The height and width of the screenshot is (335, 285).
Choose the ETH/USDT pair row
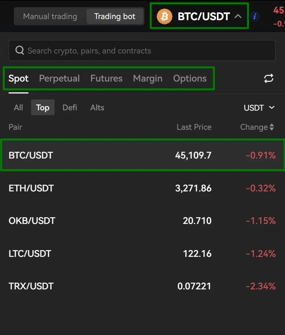pos(142,188)
